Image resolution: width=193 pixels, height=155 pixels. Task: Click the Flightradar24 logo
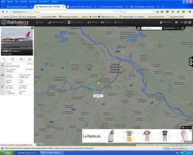coord(15,22)
